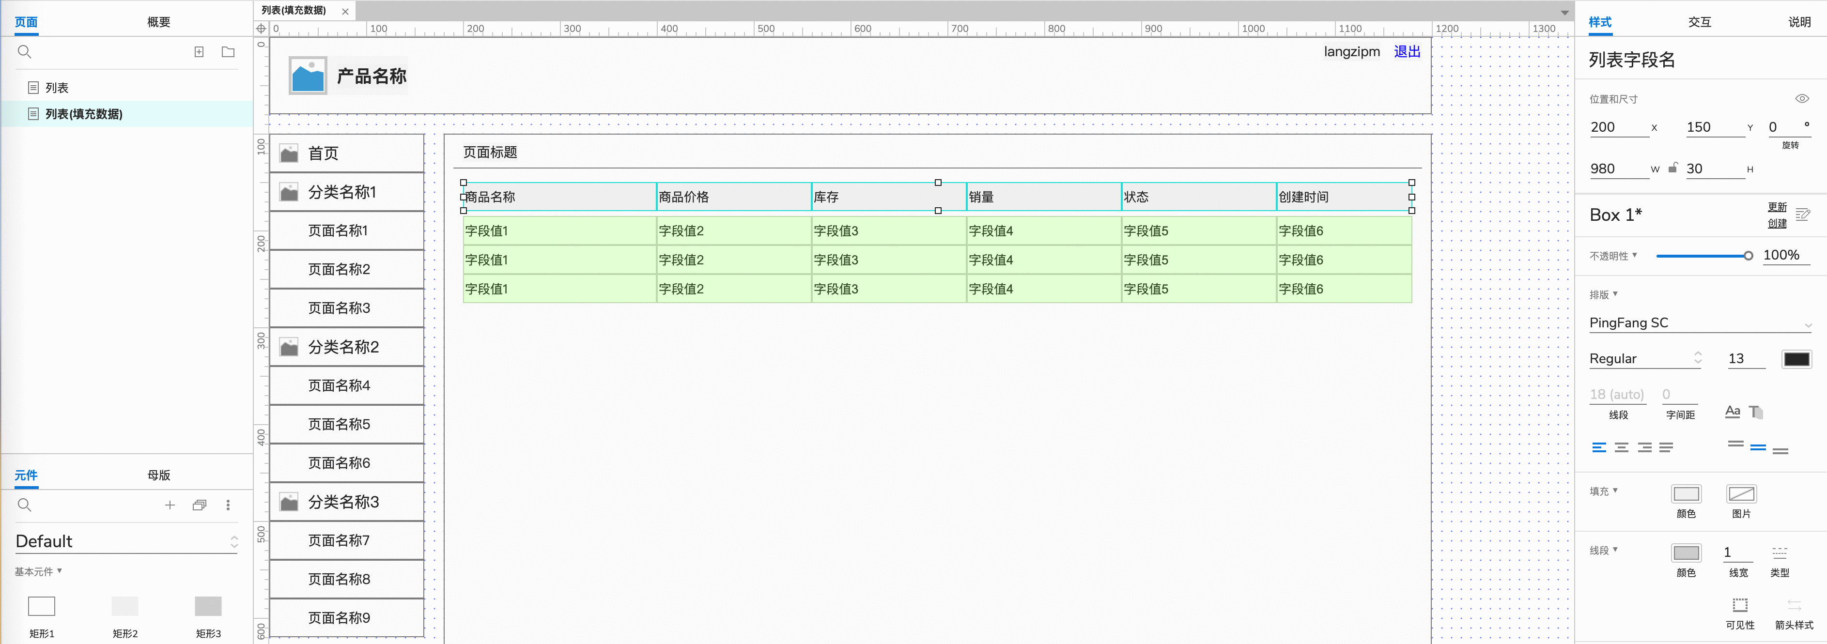Add a new folder in the pages panel
This screenshot has width=1827, height=644.
click(x=229, y=52)
